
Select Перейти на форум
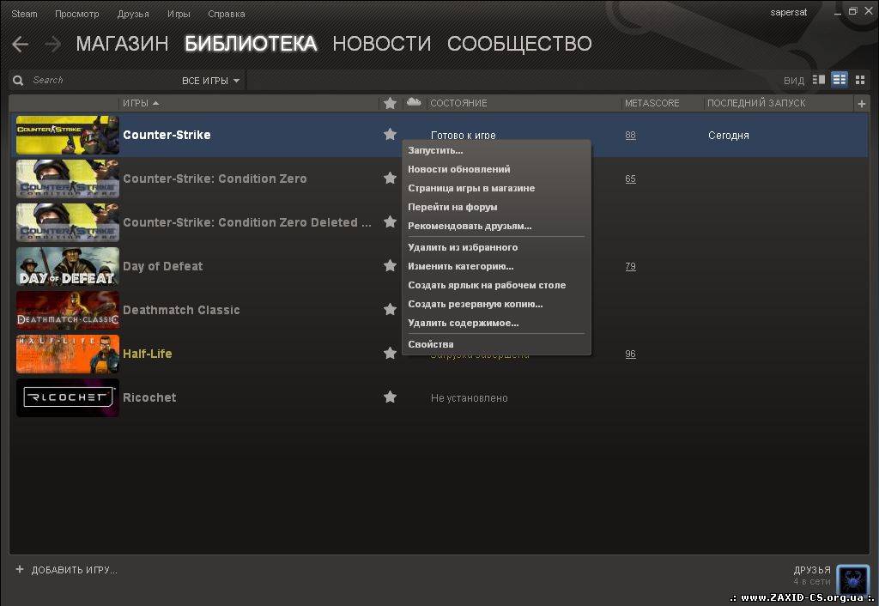point(452,208)
